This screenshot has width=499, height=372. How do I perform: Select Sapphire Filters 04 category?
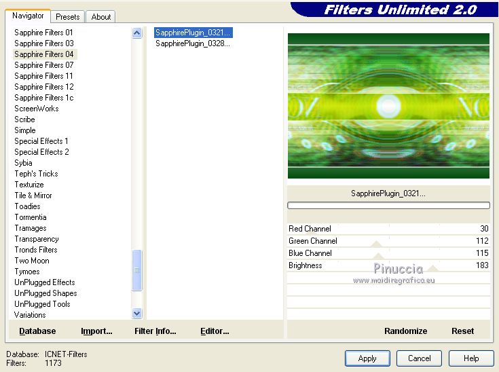click(44, 54)
